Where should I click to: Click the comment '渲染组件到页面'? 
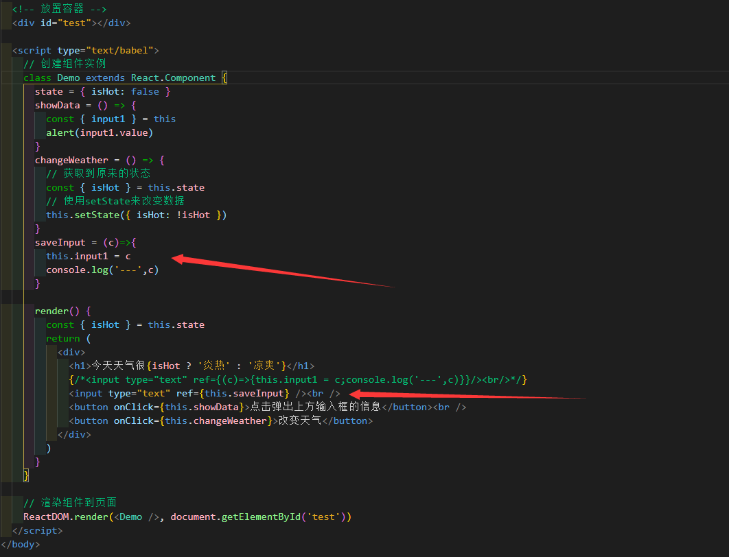(70, 503)
